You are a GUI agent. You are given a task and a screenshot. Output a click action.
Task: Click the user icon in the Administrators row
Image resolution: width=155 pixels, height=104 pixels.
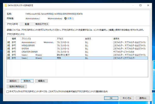click(x=9, y=42)
